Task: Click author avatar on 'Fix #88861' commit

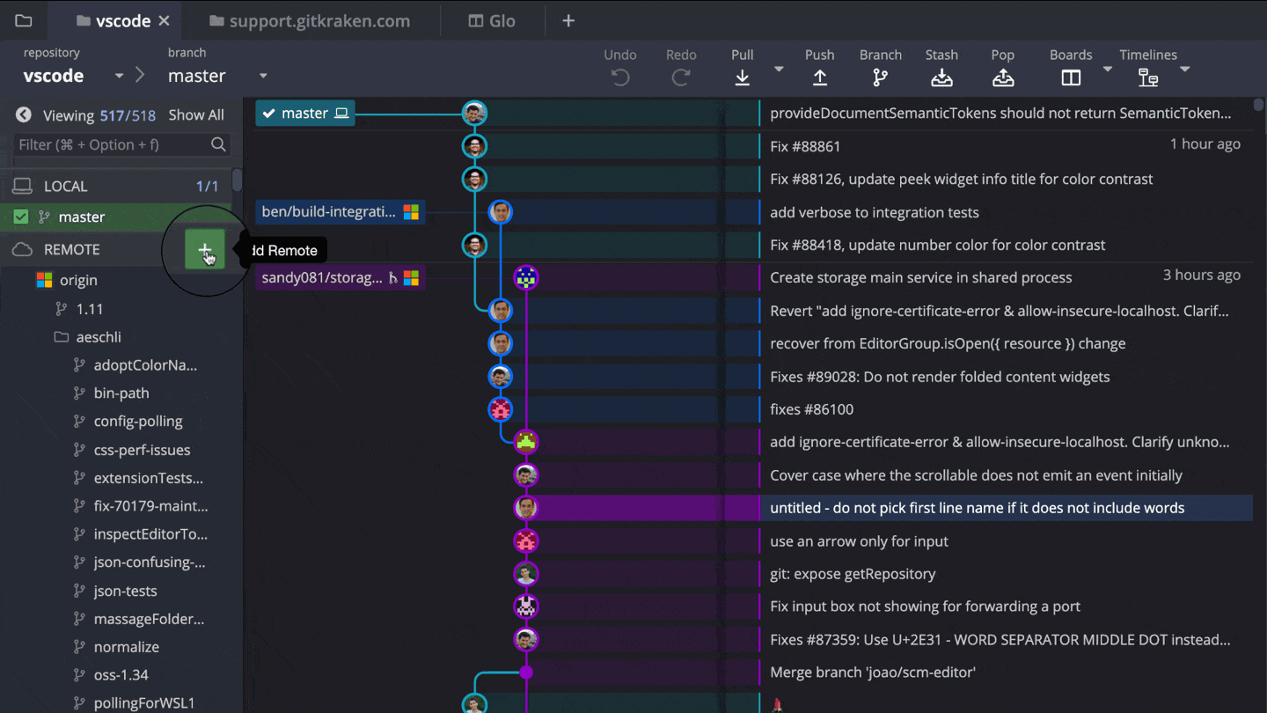Action: [x=474, y=146]
